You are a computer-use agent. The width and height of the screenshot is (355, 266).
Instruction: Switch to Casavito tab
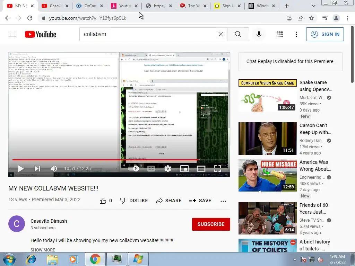point(55,6)
